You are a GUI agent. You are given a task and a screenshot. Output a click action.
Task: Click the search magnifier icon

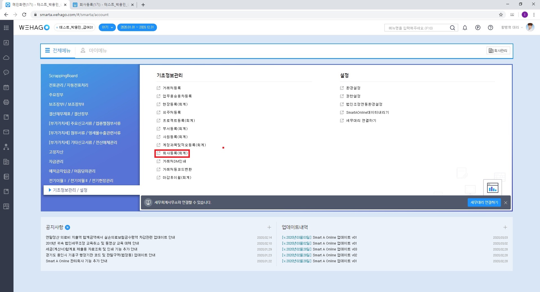point(452,28)
